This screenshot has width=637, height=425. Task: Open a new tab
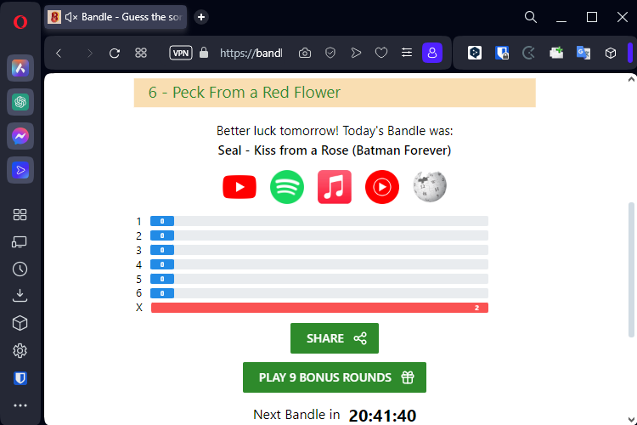[201, 17]
